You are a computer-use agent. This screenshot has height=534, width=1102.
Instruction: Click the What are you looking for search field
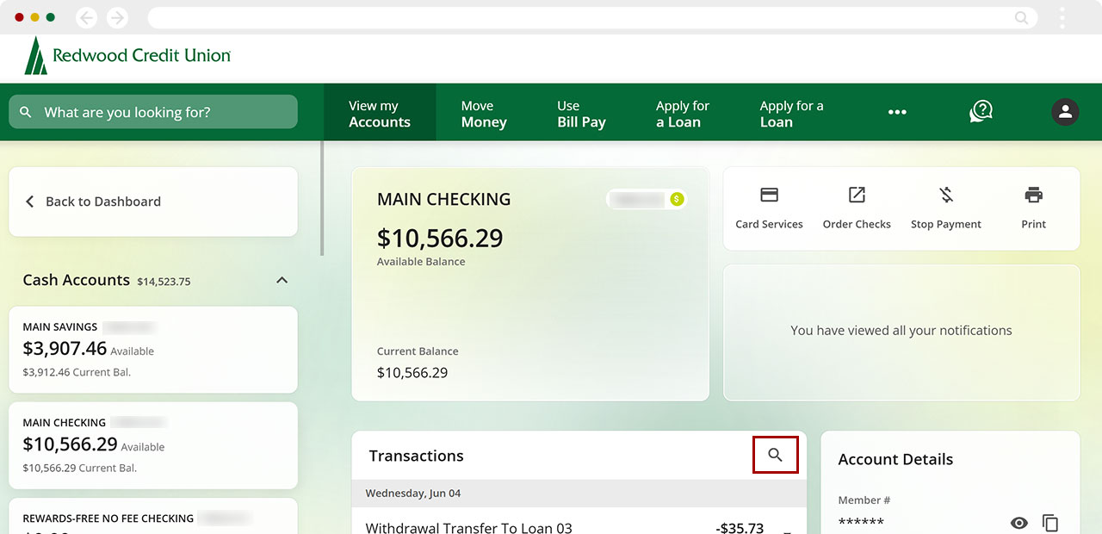pyautogui.click(x=153, y=112)
